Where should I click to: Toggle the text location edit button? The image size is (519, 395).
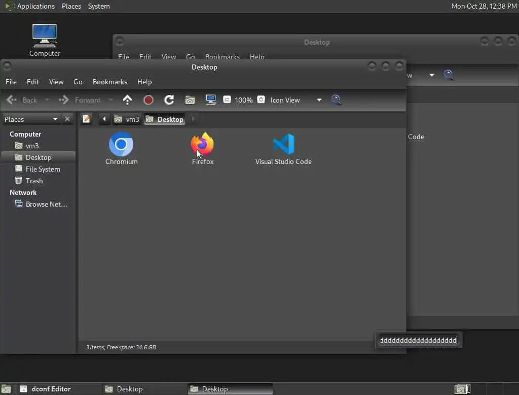[x=86, y=119]
